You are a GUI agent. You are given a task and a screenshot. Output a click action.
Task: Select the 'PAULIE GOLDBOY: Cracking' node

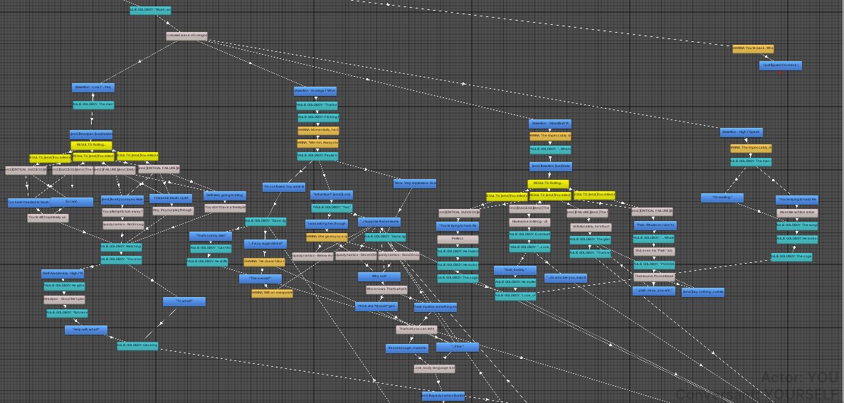[x=138, y=347]
